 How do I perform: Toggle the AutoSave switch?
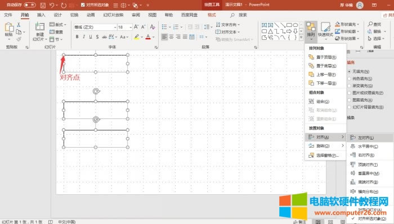(x=30, y=4)
